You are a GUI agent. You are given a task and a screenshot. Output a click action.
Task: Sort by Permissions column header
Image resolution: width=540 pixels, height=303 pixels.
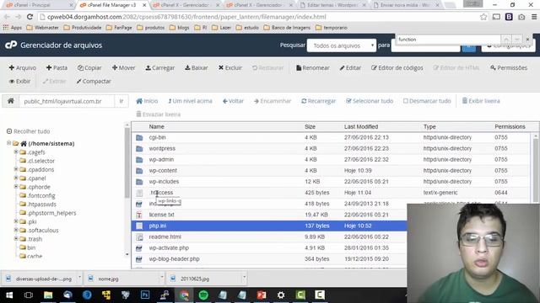(x=510, y=127)
